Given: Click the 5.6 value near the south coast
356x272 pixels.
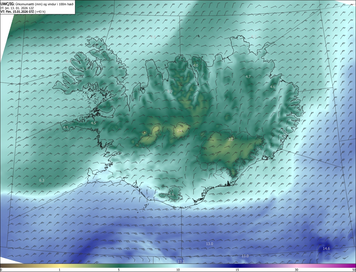Looking at the screenshot, I should 171,194.
